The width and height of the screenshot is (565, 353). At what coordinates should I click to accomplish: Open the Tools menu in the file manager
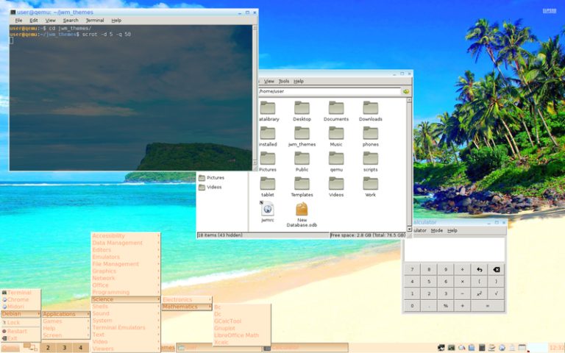[x=283, y=81]
